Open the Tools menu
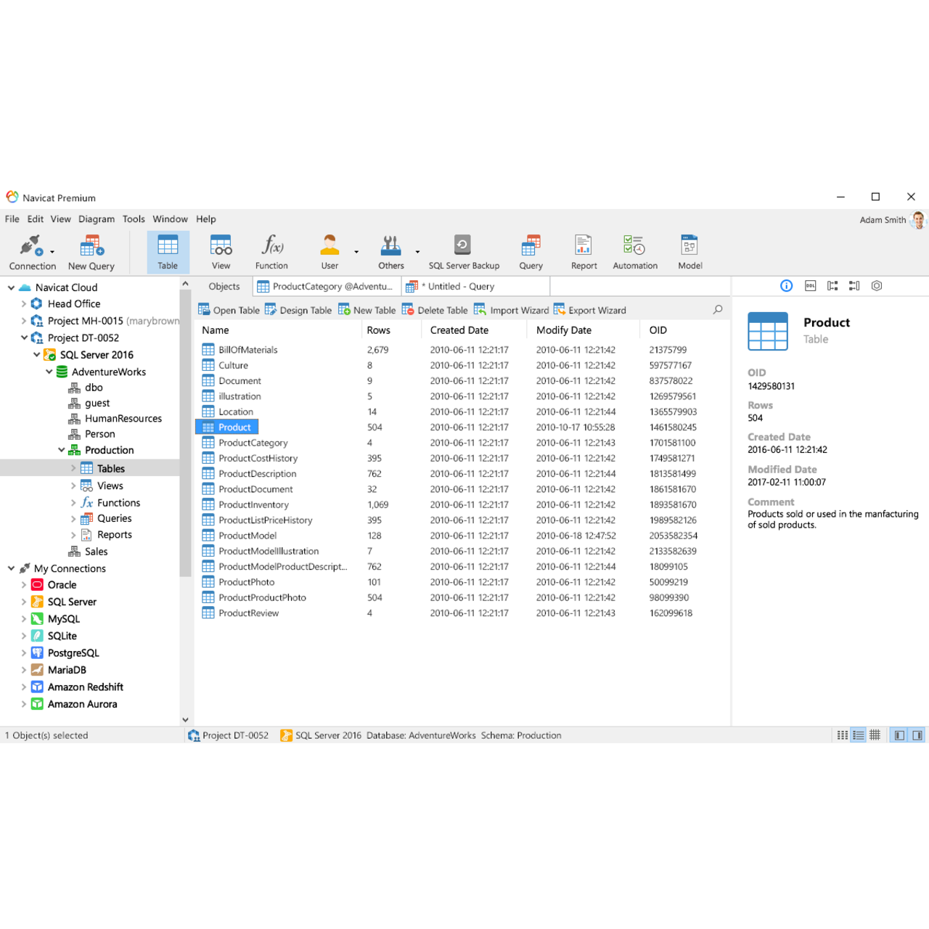929x929 pixels. 134,219
